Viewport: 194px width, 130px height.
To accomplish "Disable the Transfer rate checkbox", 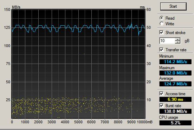I will [x=161, y=50].
